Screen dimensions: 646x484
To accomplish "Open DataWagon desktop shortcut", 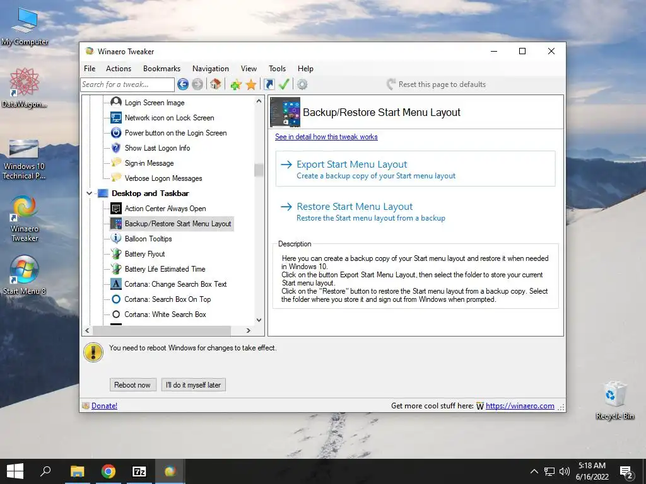I will coord(25,88).
